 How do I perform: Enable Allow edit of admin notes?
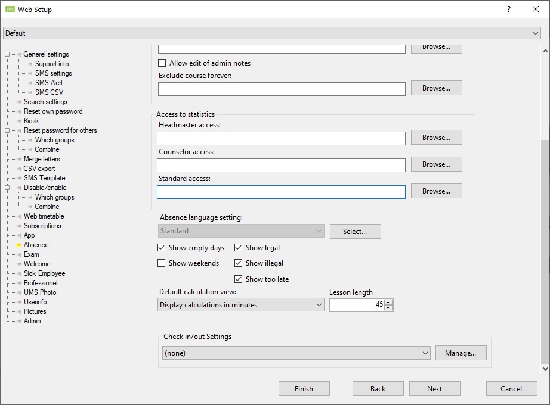162,63
